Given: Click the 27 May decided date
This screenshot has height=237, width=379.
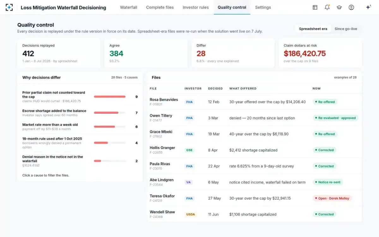Looking at the screenshot, I should pyautogui.click(x=214, y=198).
